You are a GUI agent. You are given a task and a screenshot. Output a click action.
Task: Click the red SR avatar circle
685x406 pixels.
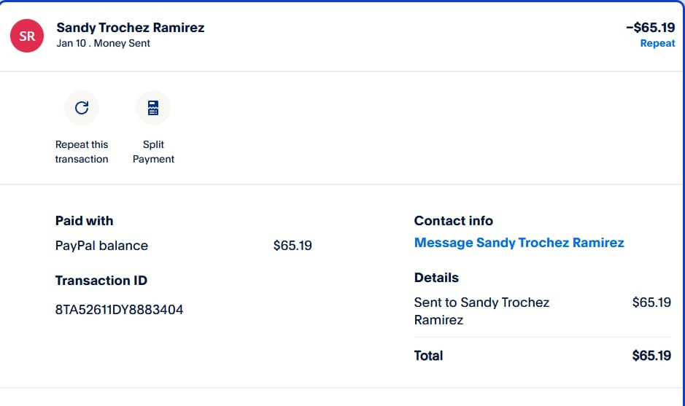tap(27, 36)
